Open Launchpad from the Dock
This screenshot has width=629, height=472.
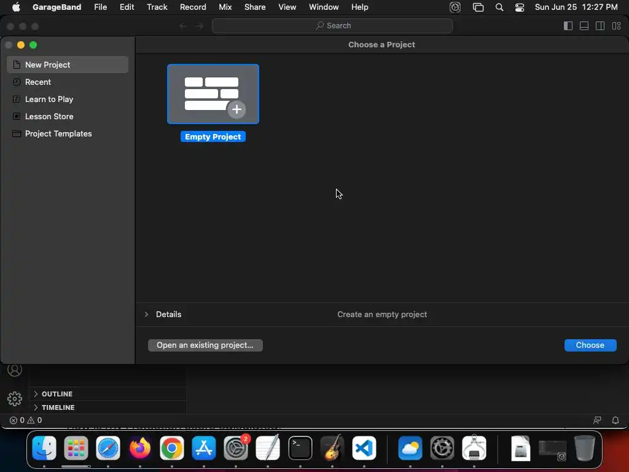(76, 448)
